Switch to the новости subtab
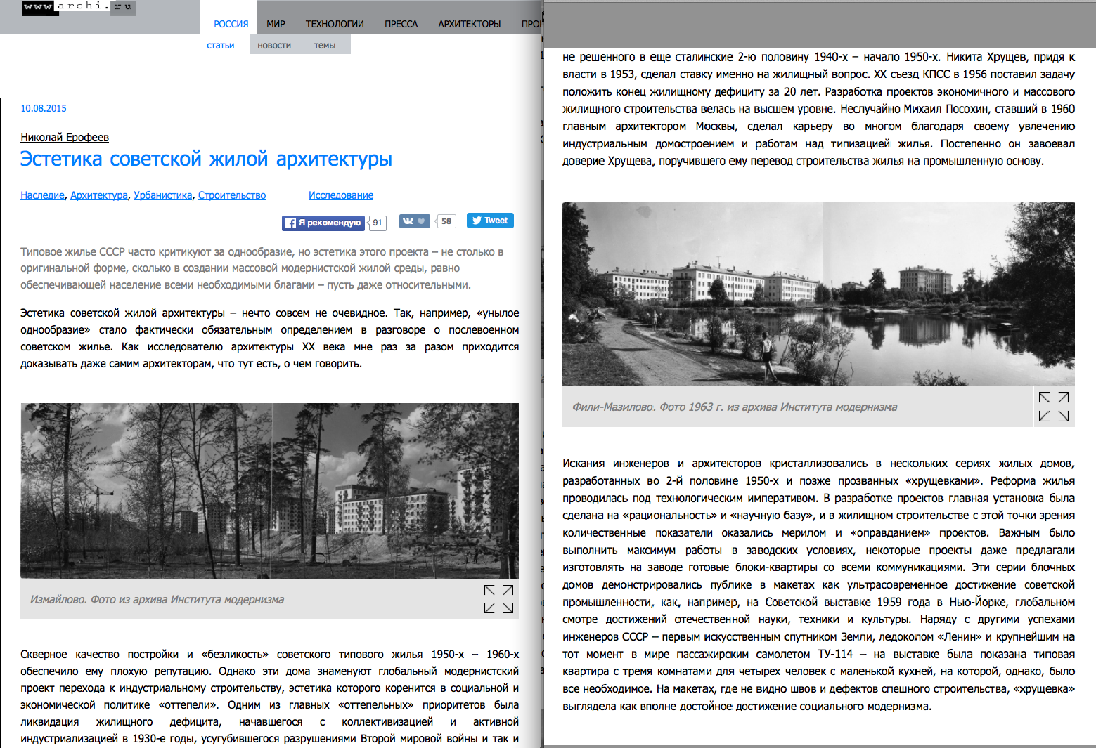The image size is (1096, 748). point(274,46)
